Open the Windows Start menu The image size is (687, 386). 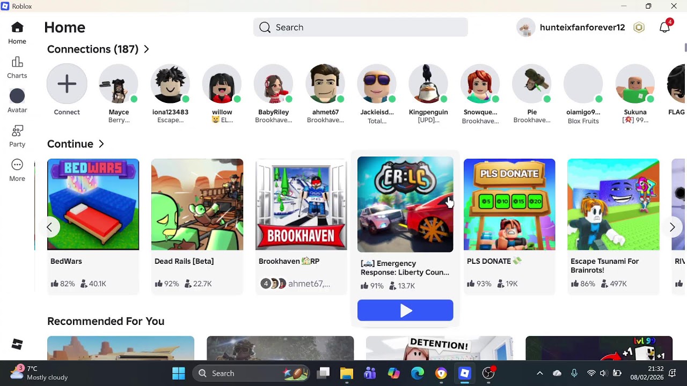point(178,373)
